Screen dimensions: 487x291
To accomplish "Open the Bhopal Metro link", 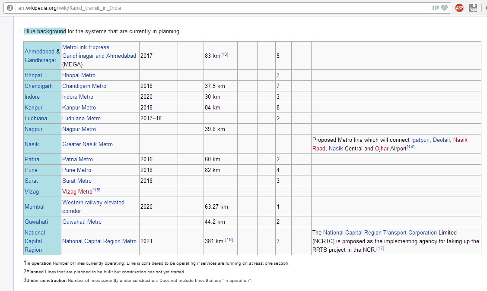I will (x=79, y=75).
